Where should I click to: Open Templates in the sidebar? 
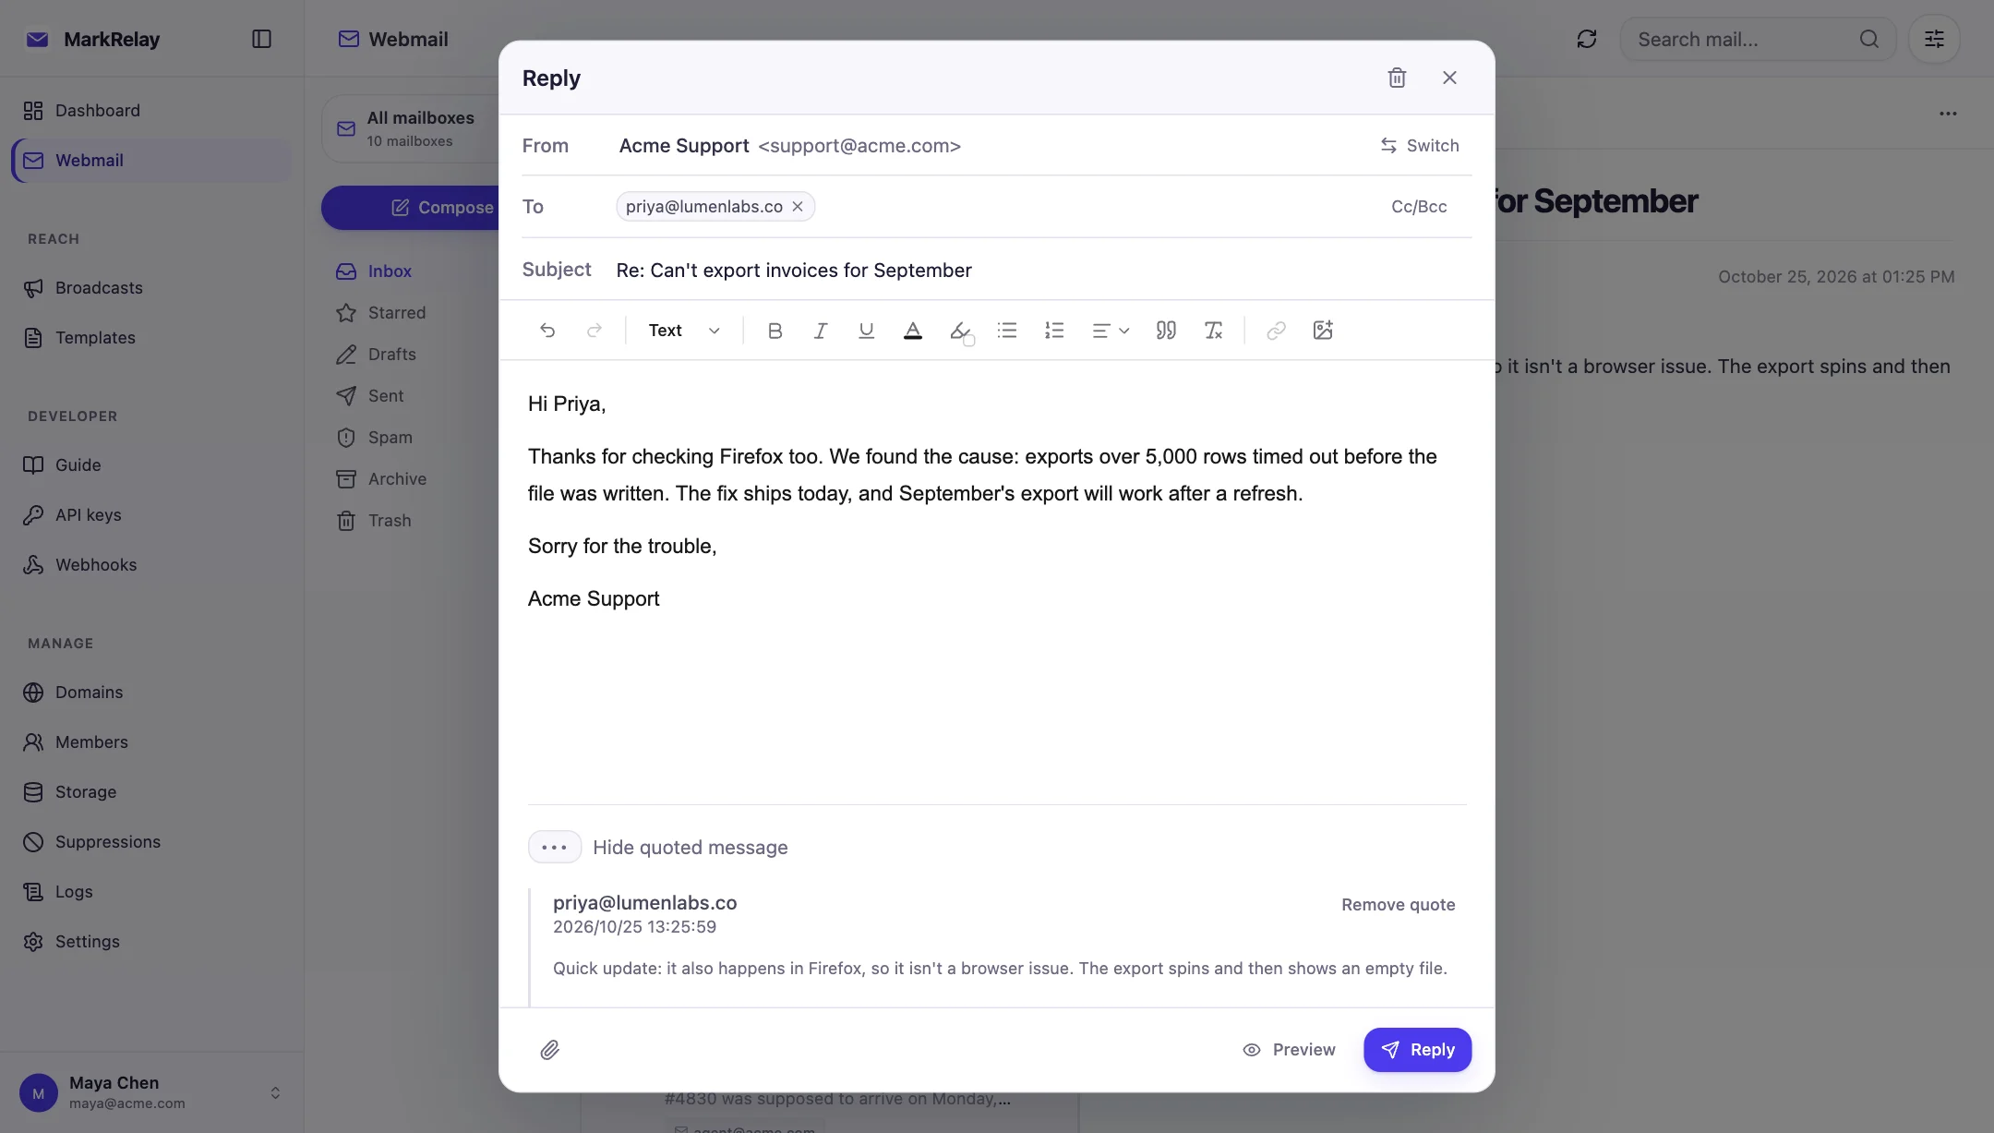coord(152,338)
